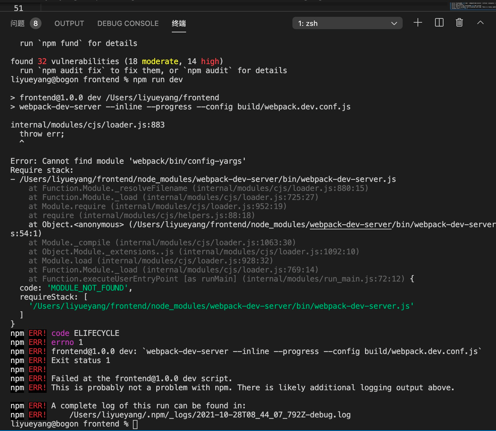
Task: Create a new terminal with the plus icon
Action: pyautogui.click(x=418, y=23)
